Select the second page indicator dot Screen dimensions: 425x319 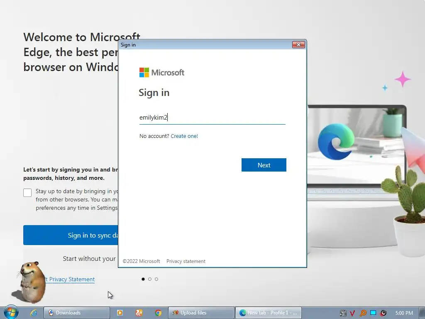(x=150, y=279)
